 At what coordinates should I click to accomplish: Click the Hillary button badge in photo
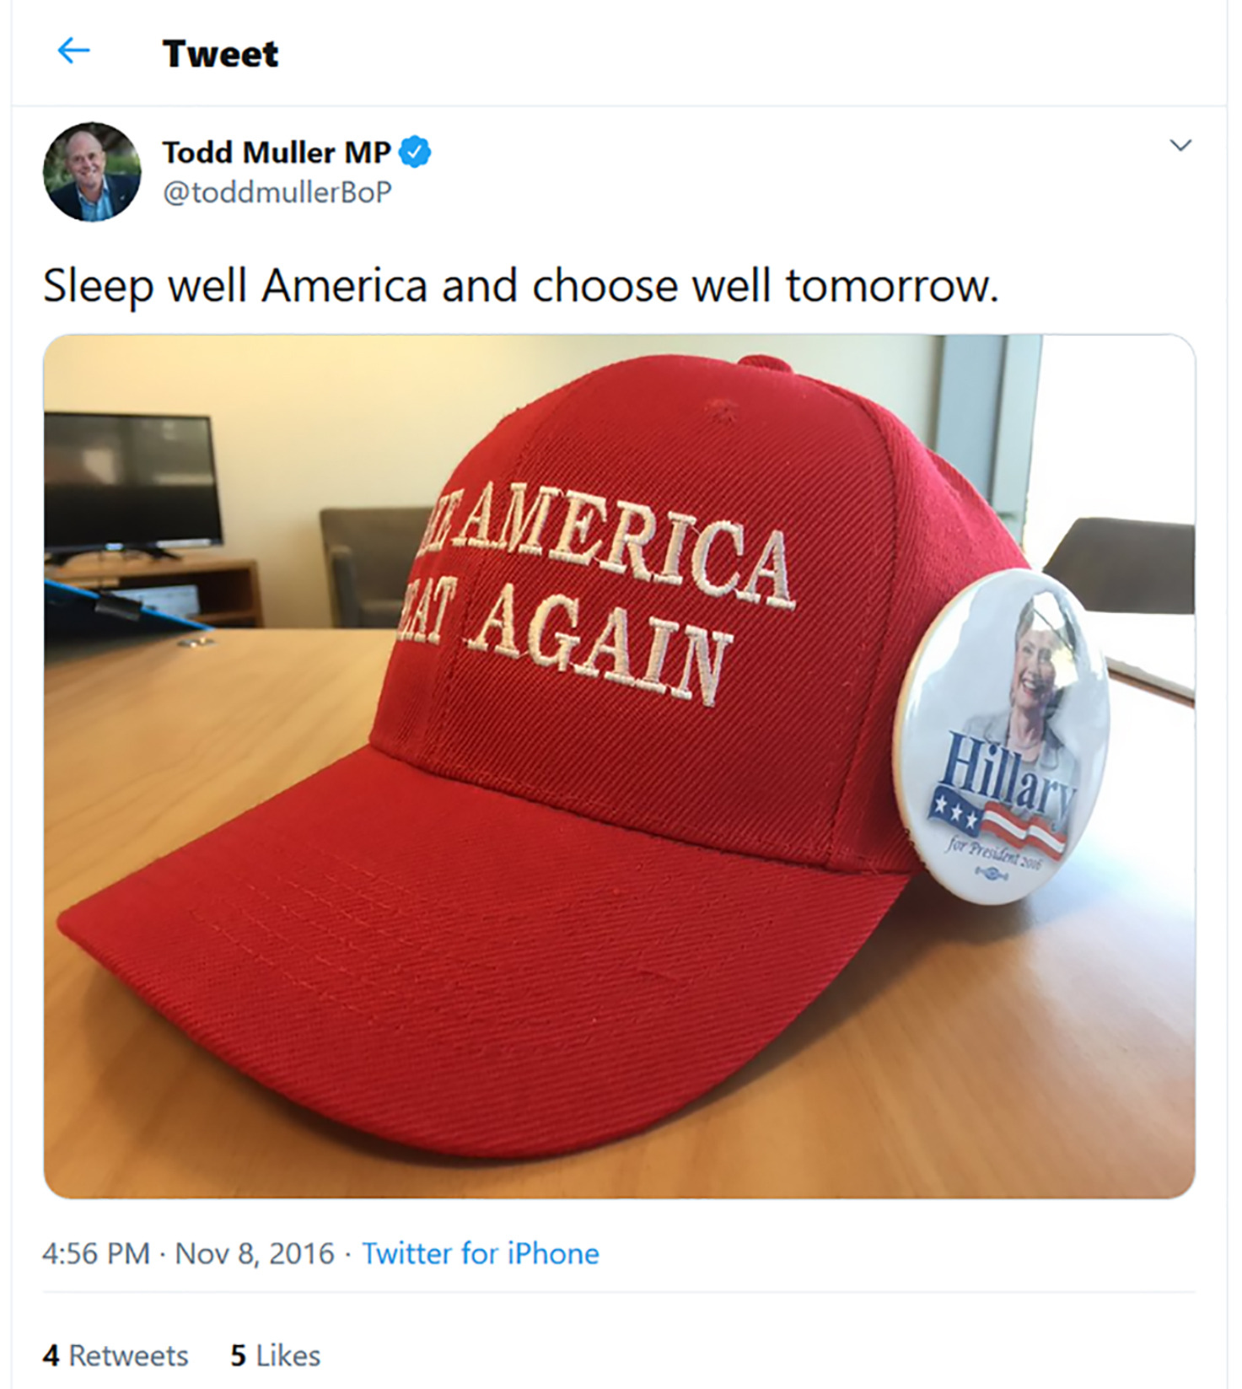click(1002, 736)
